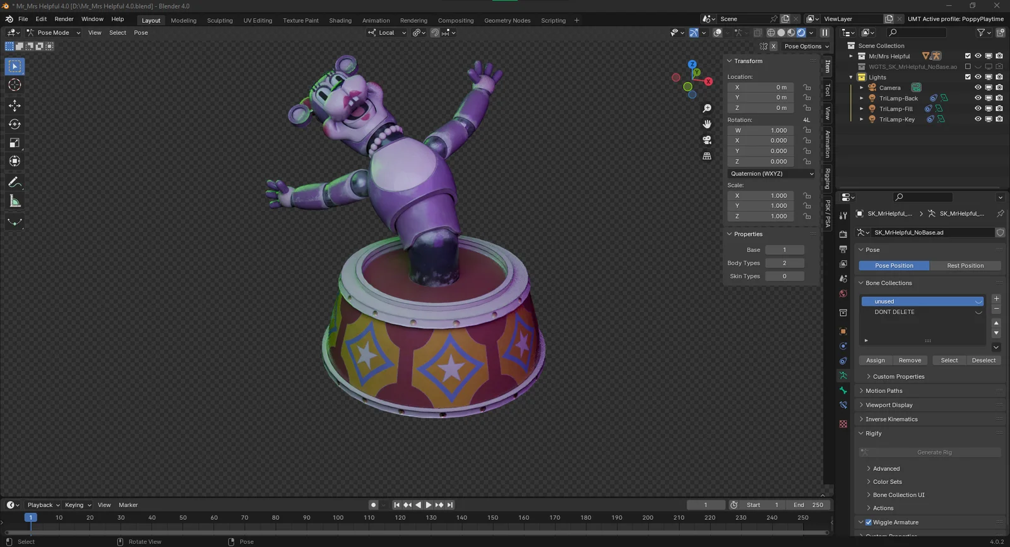Open Render properties tab
This screenshot has width=1010, height=547.
pos(843,234)
